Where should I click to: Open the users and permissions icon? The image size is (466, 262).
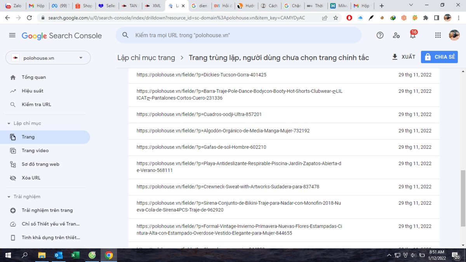[396, 35]
